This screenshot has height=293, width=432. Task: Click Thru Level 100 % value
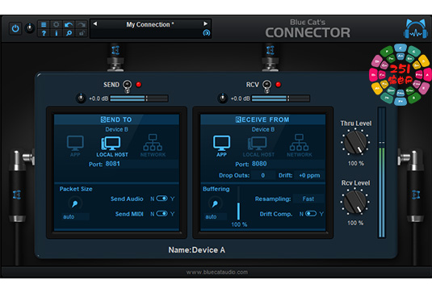coord(355,163)
